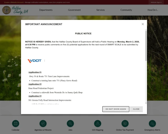Image resolution: width=168 pixels, height=134 pixels.
Task: Click the Agendas & Minutes text label
Action: tap(43, 130)
